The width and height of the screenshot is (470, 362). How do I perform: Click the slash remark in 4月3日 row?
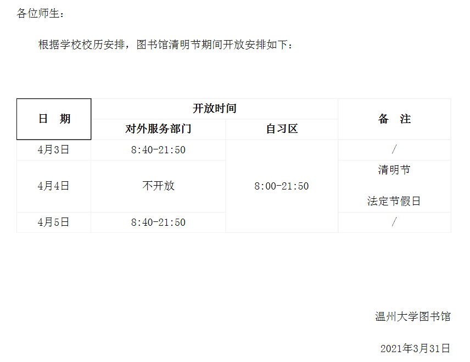click(x=394, y=149)
